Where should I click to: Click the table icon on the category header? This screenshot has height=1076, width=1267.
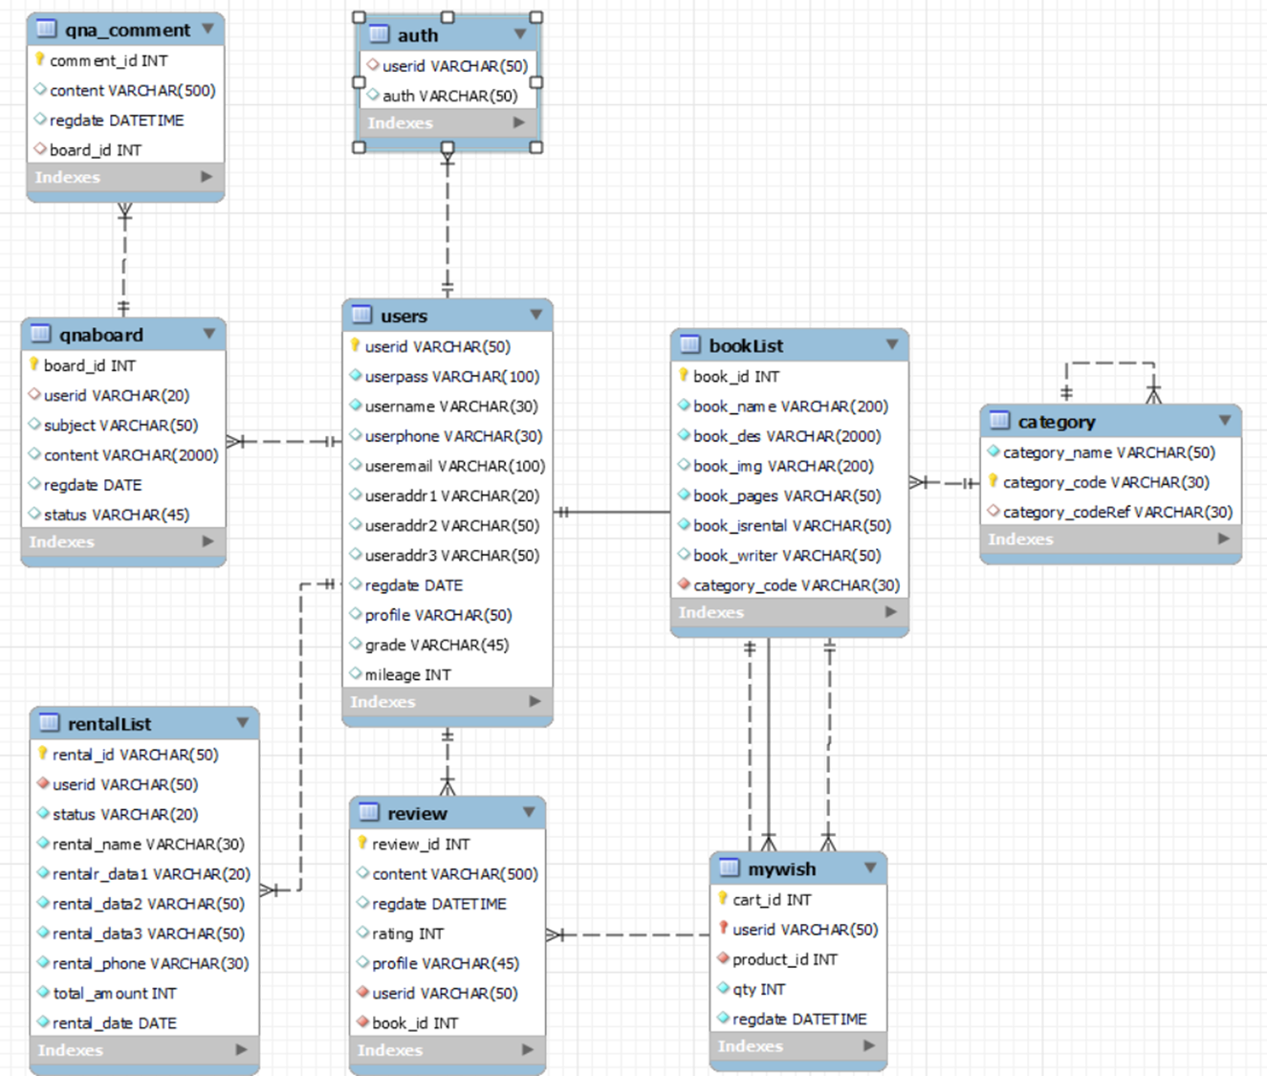[x=1000, y=421]
